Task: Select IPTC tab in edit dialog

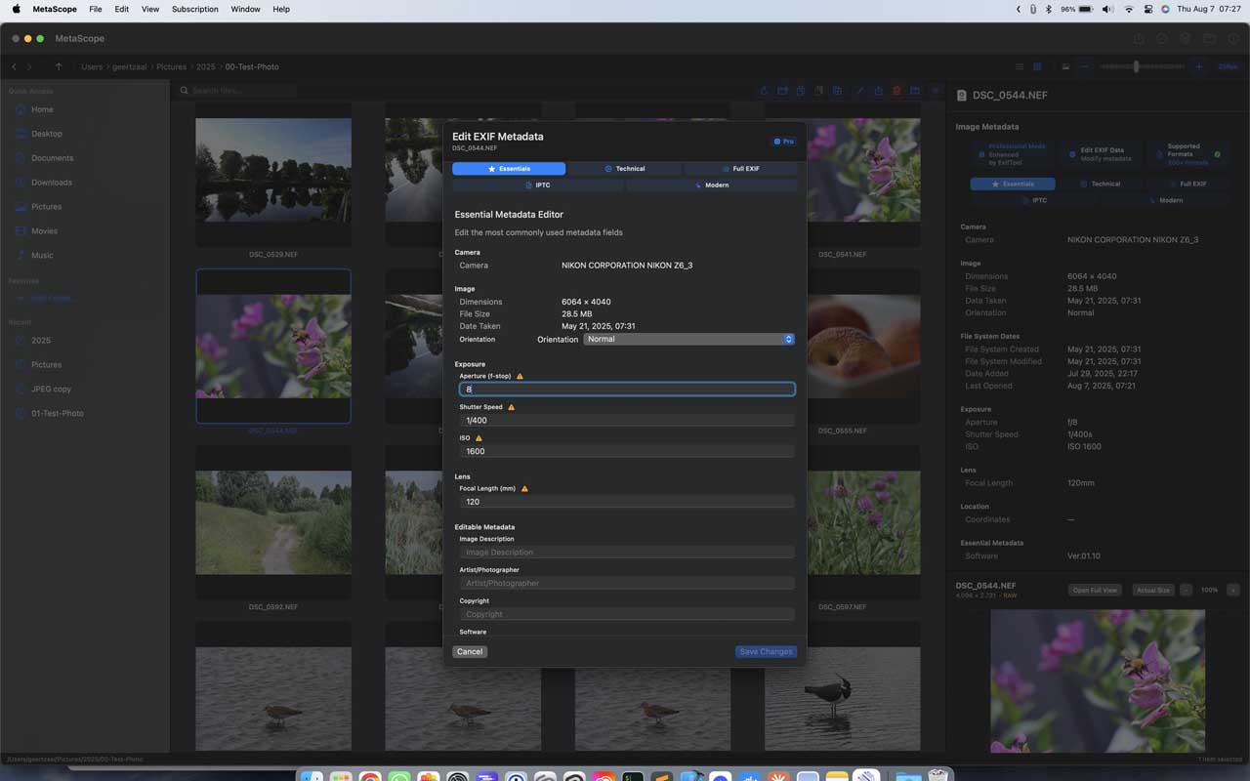Action: coord(538,185)
